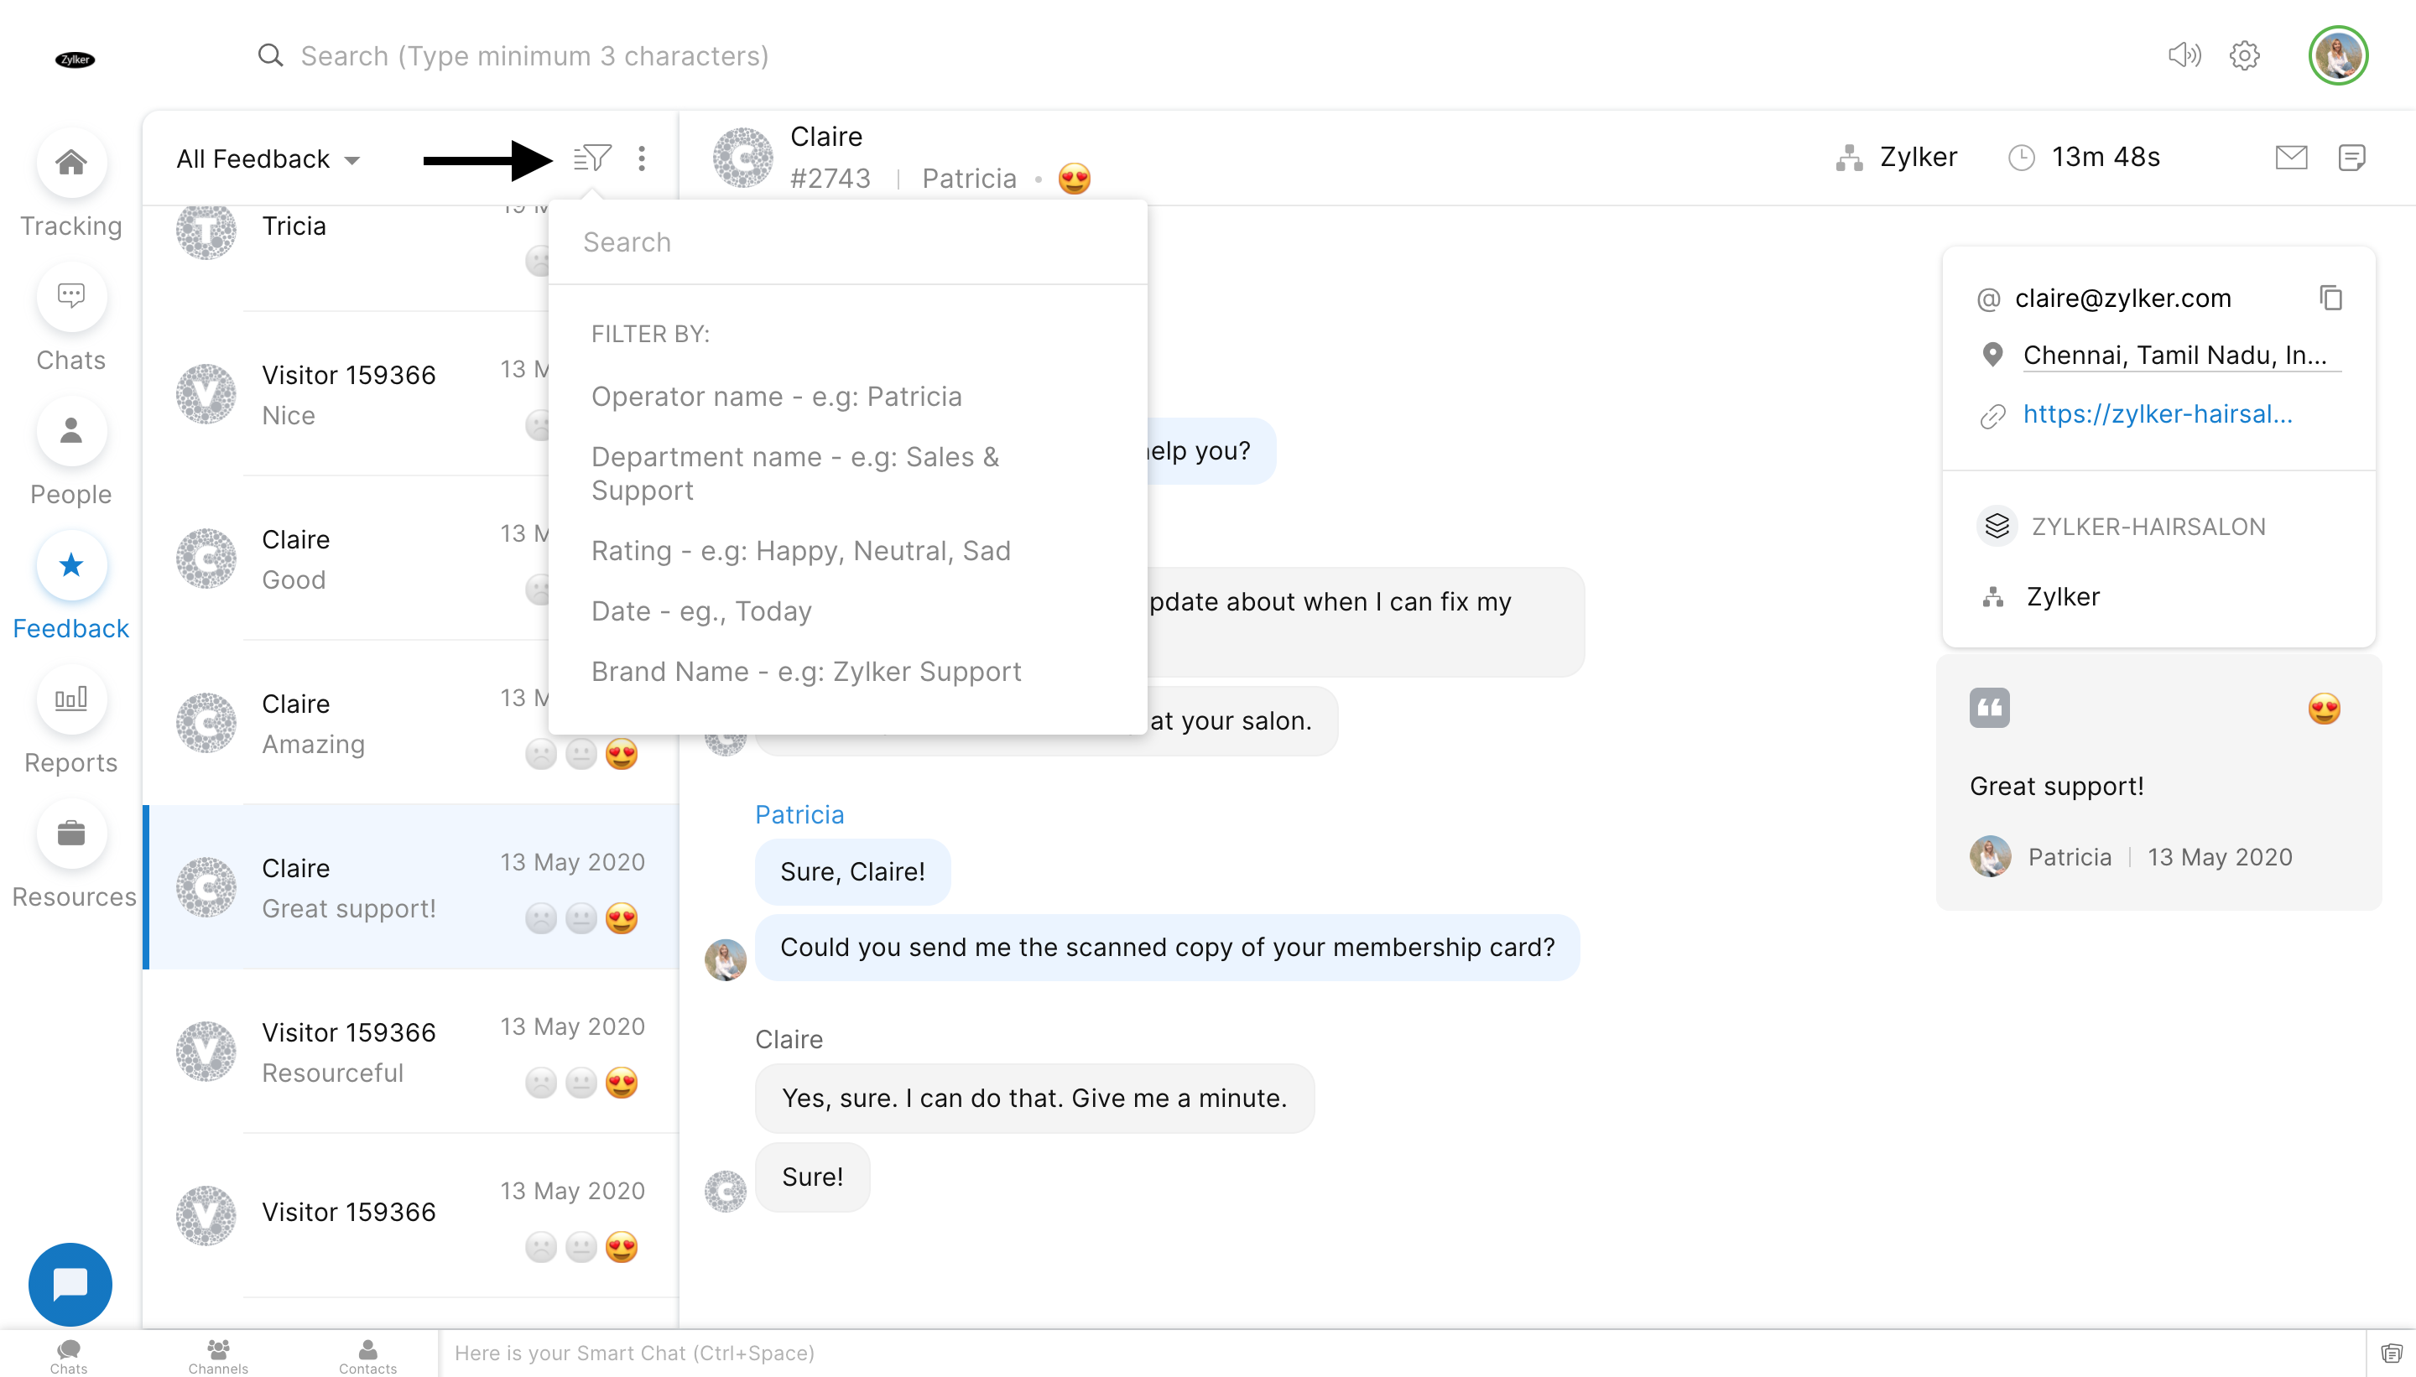2416x1377 pixels.
Task: Pick the Date filter option
Action: 701,611
